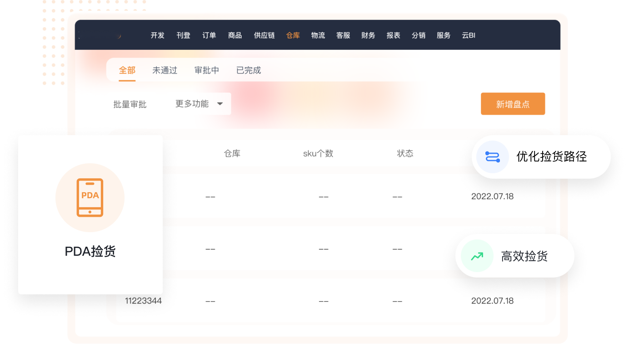The width and height of the screenshot is (629, 346).
Task: Open the 仓库 menu in navigation bar
Action: tap(293, 35)
